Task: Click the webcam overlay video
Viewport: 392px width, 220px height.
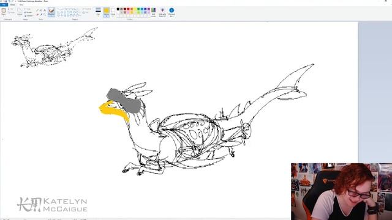Action: pyautogui.click(x=342, y=191)
